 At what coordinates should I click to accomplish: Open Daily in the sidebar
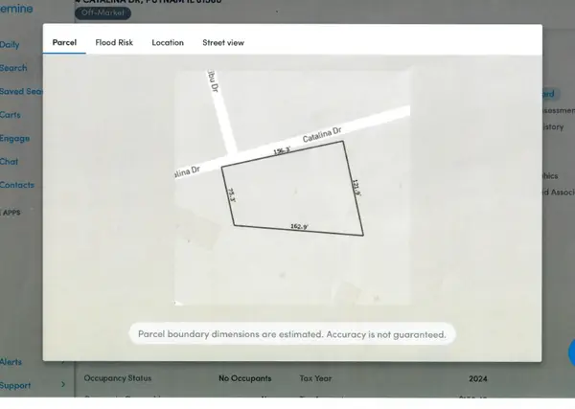click(10, 45)
